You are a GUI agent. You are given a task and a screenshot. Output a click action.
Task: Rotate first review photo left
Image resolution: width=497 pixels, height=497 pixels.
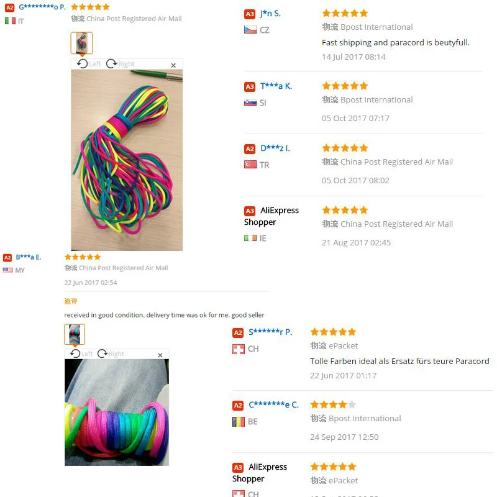coord(89,64)
